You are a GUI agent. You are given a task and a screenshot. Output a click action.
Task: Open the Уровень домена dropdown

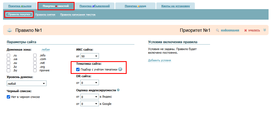point(27,84)
